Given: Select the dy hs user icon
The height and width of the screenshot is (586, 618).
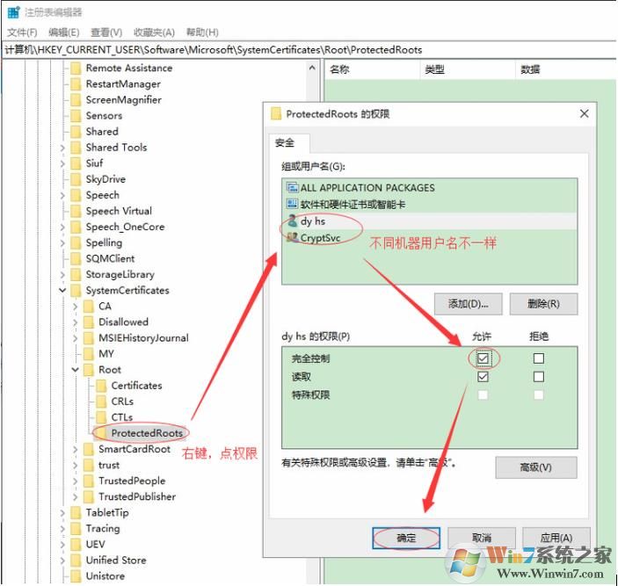Looking at the screenshot, I should tap(292, 221).
